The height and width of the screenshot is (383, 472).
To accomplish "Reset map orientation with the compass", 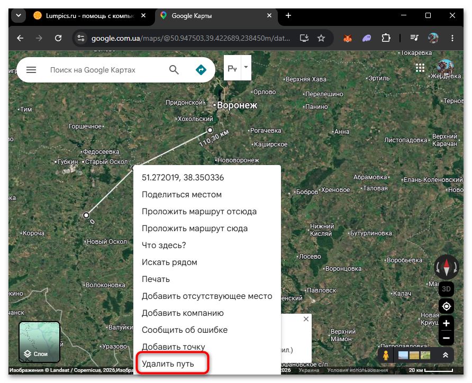I will pos(447,267).
